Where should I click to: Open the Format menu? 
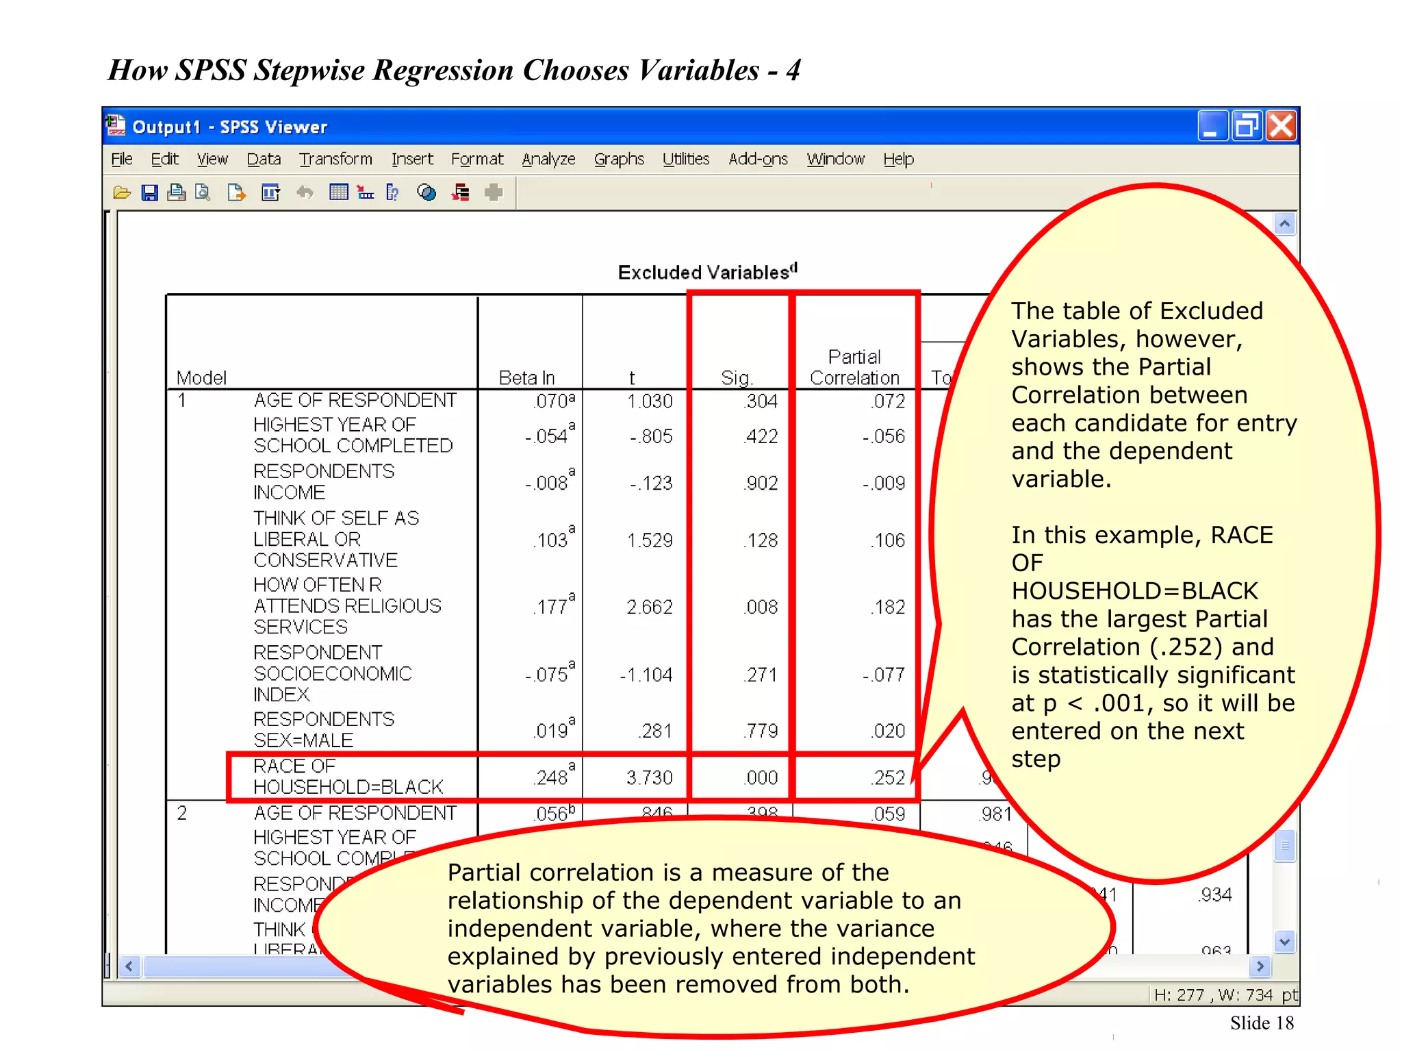tap(477, 159)
